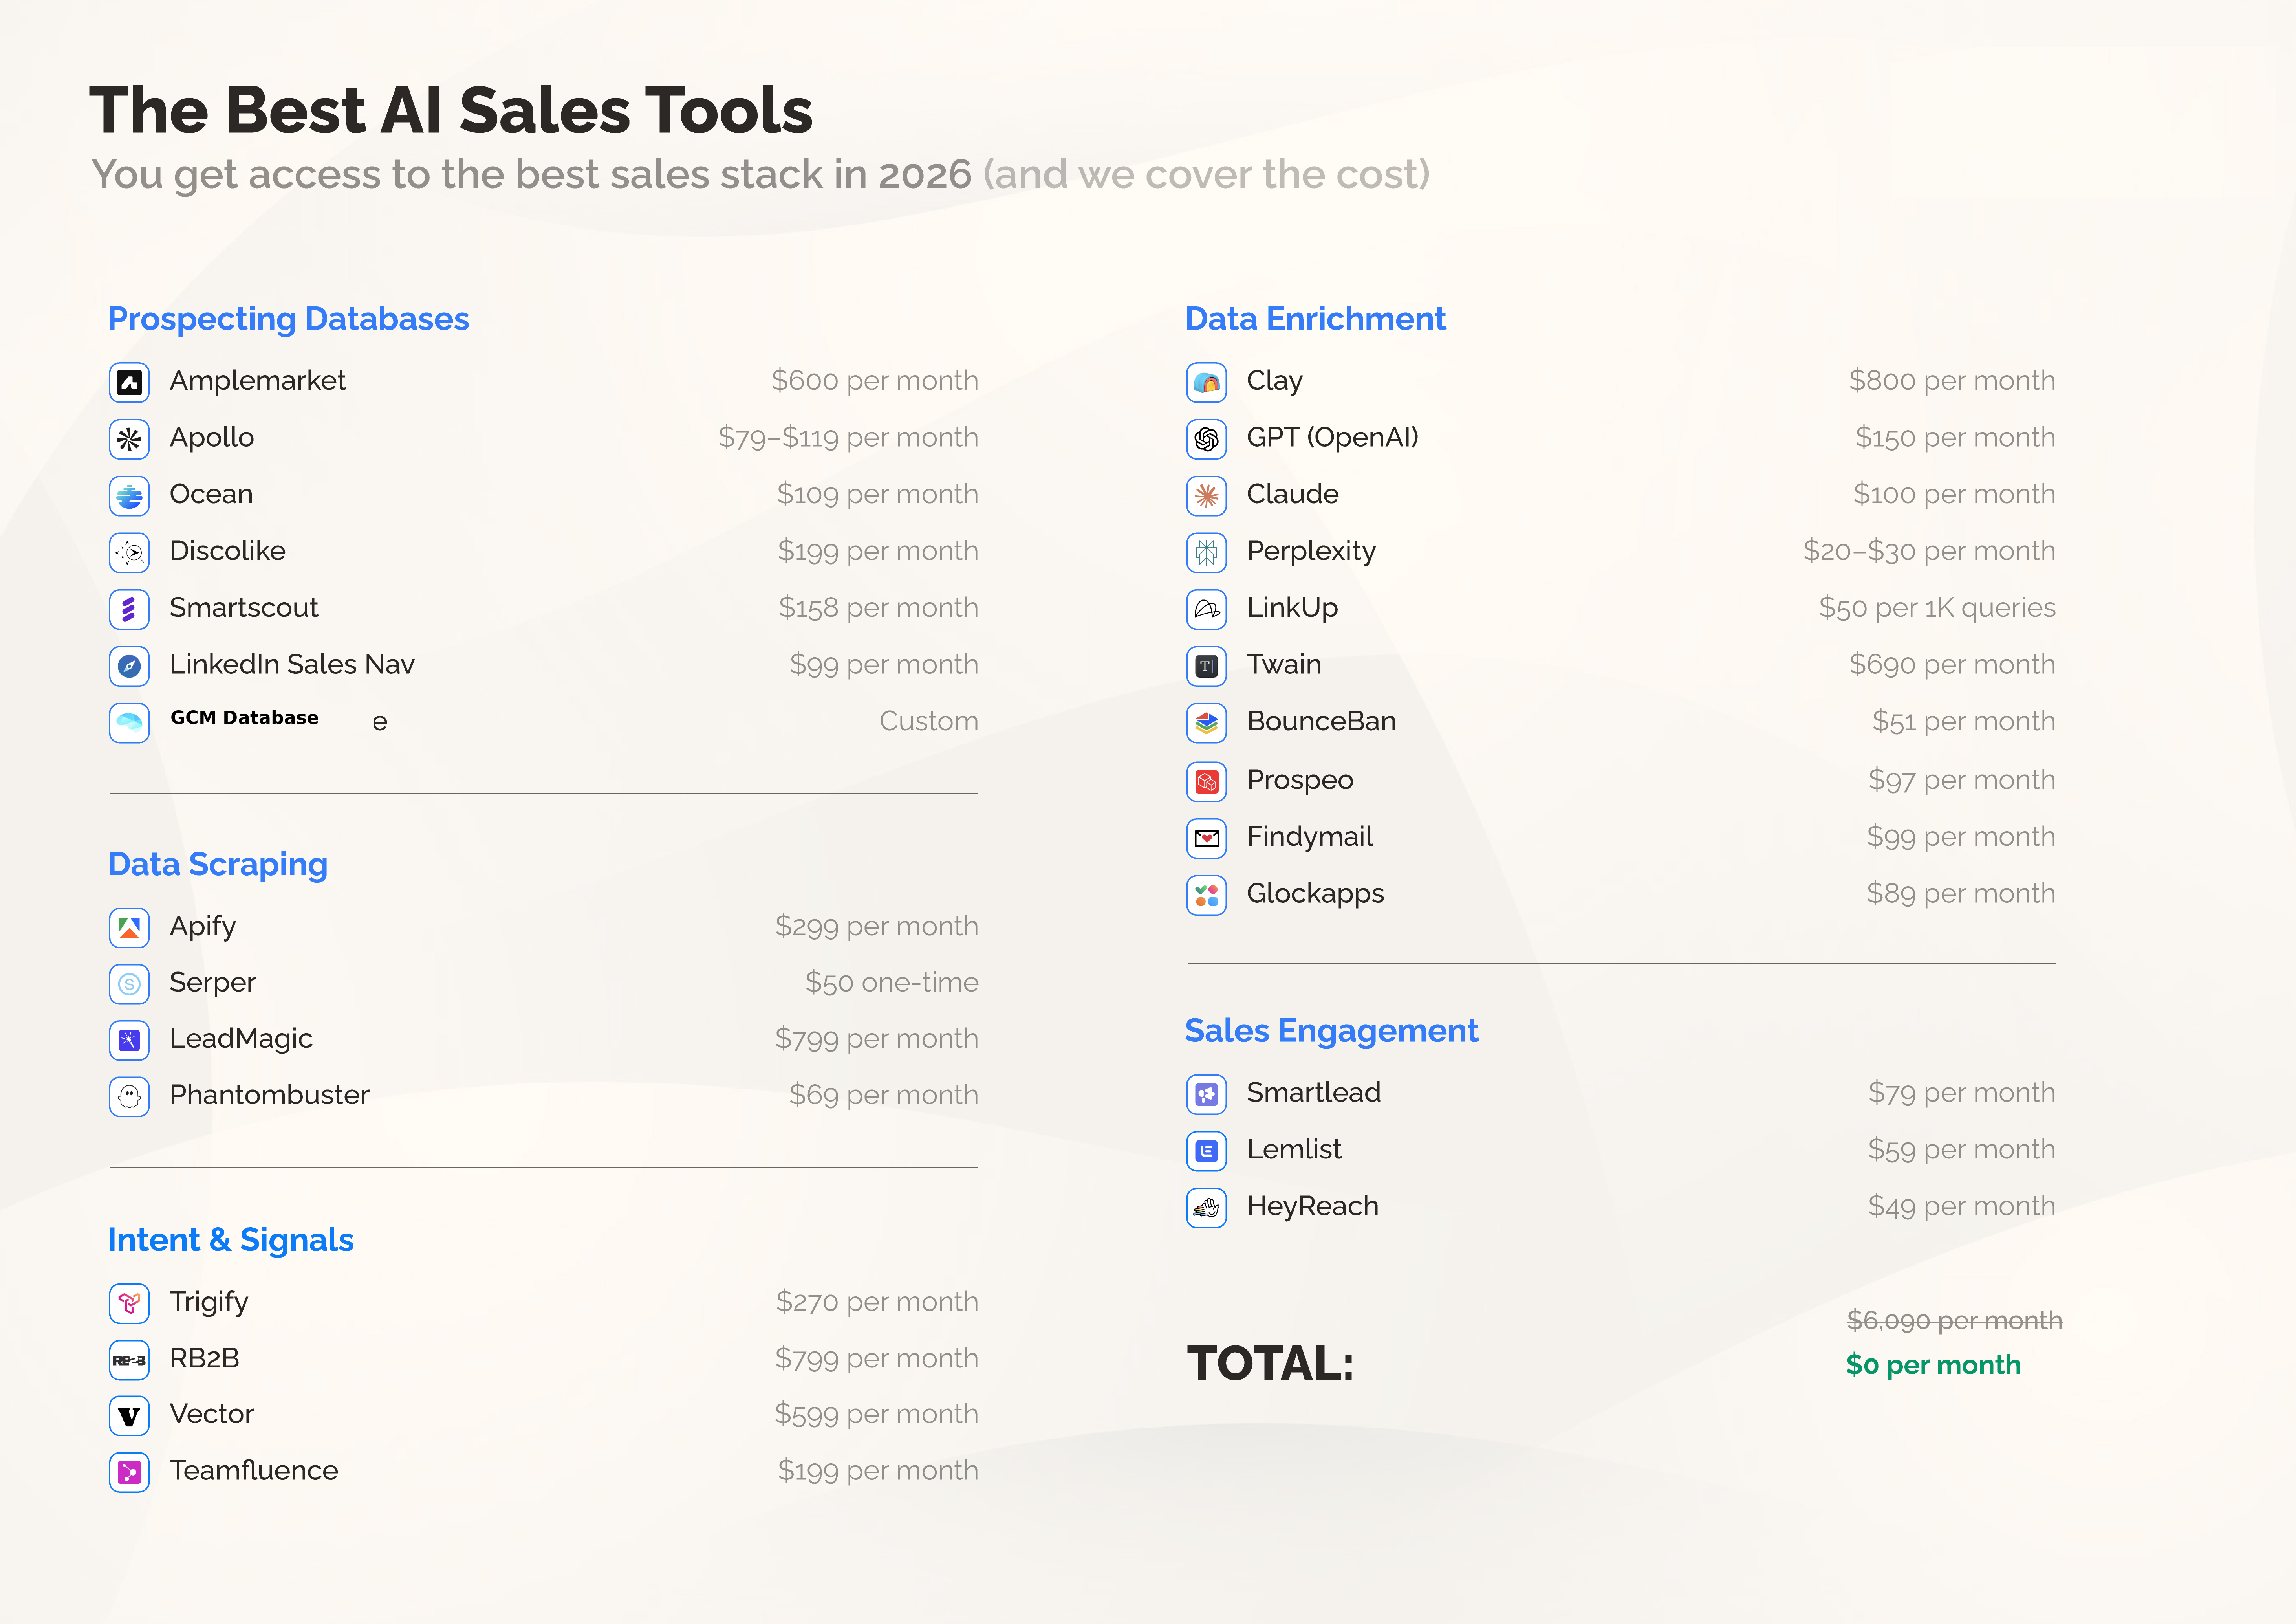Select the Smartlead icon
The width and height of the screenshot is (2296, 1624).
(1207, 1094)
